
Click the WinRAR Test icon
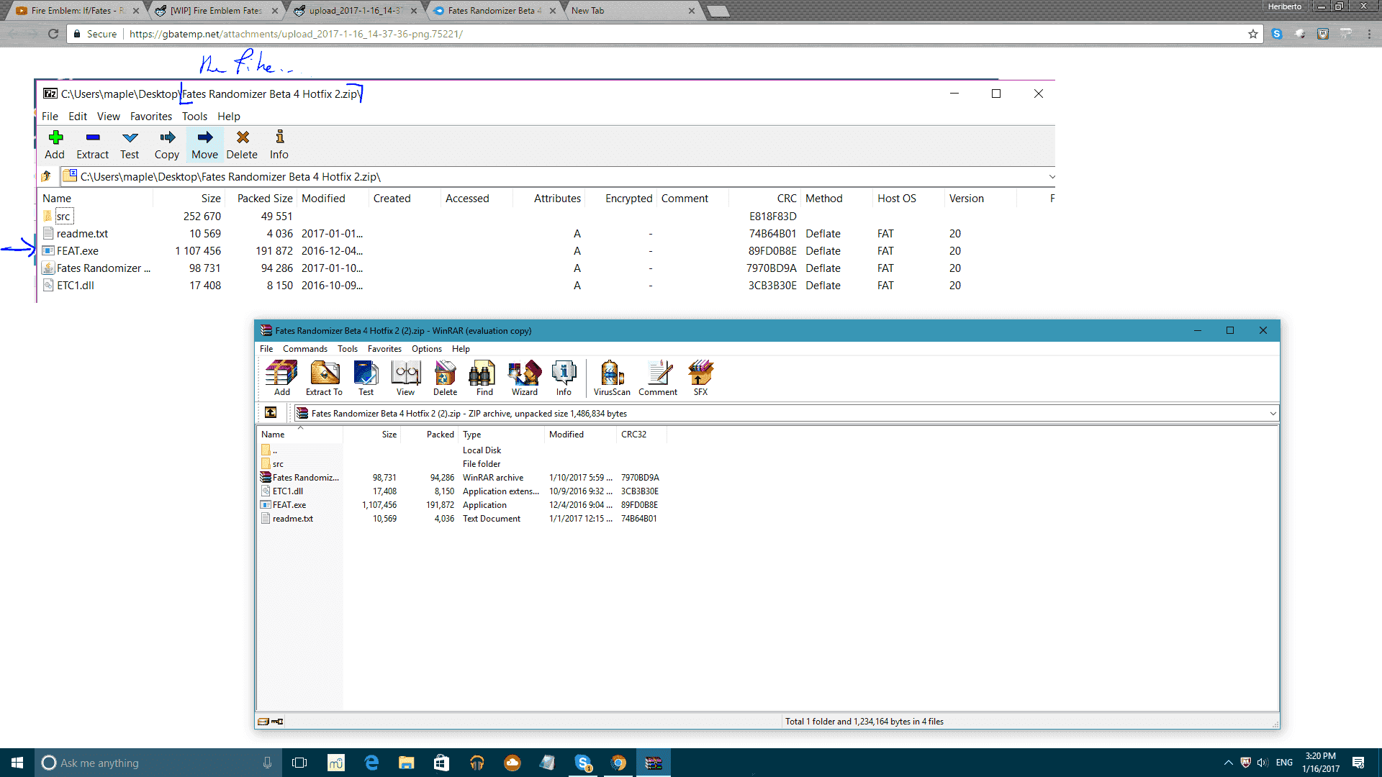pos(366,378)
